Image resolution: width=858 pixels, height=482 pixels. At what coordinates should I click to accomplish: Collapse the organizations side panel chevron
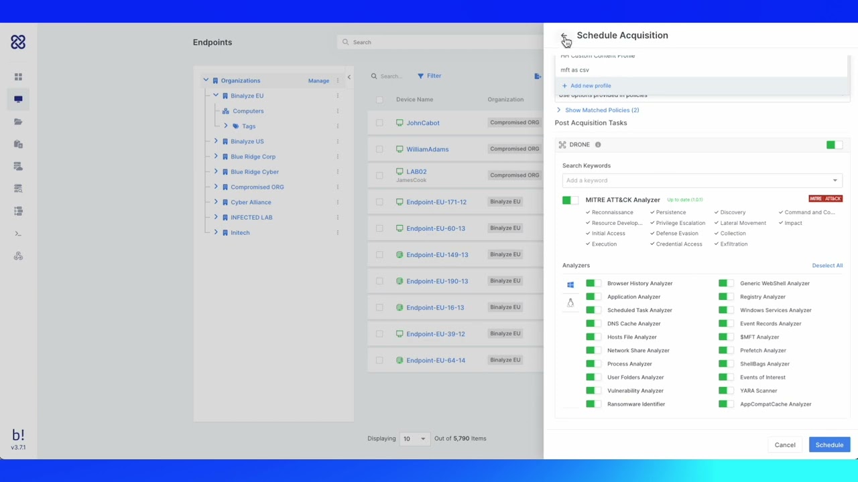pyautogui.click(x=349, y=78)
